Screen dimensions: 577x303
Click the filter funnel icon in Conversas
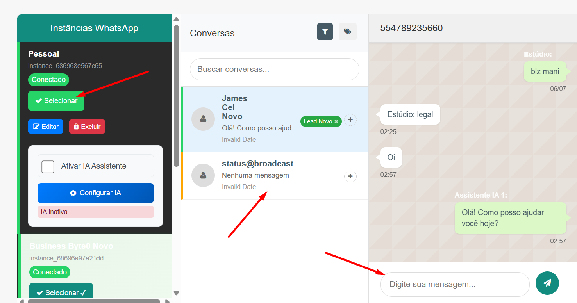(325, 32)
